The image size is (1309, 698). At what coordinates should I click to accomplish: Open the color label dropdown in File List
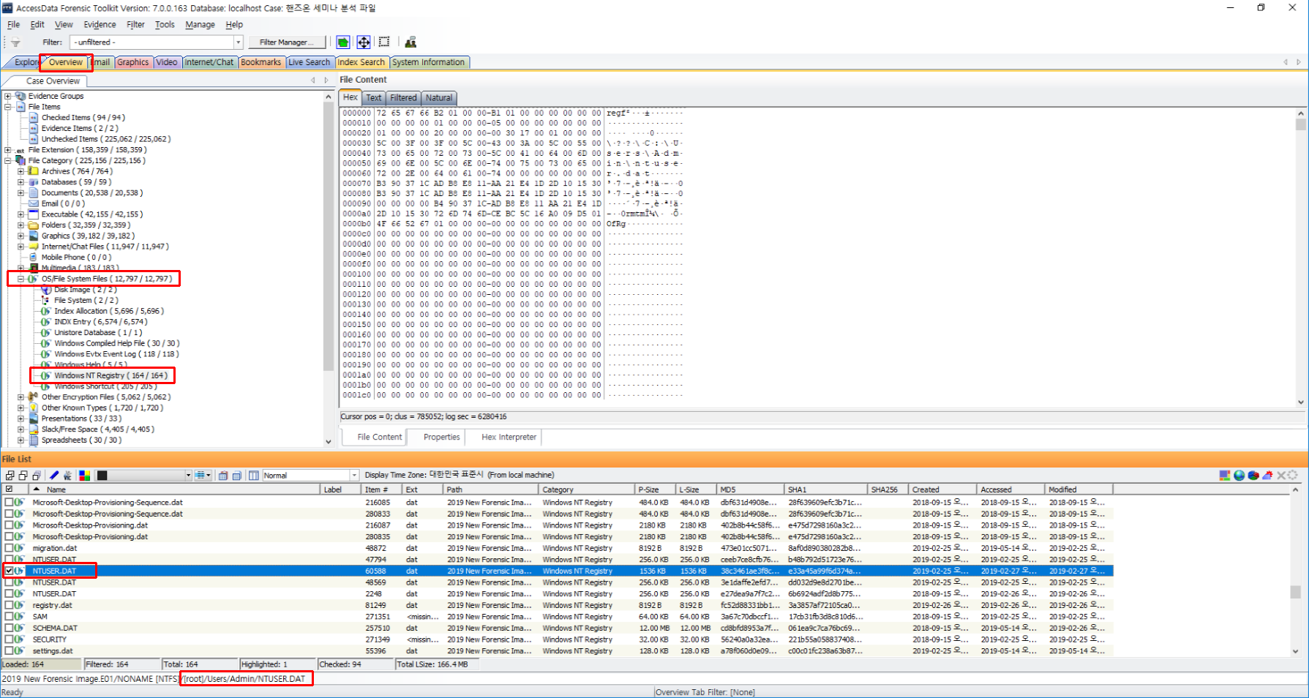coord(188,476)
